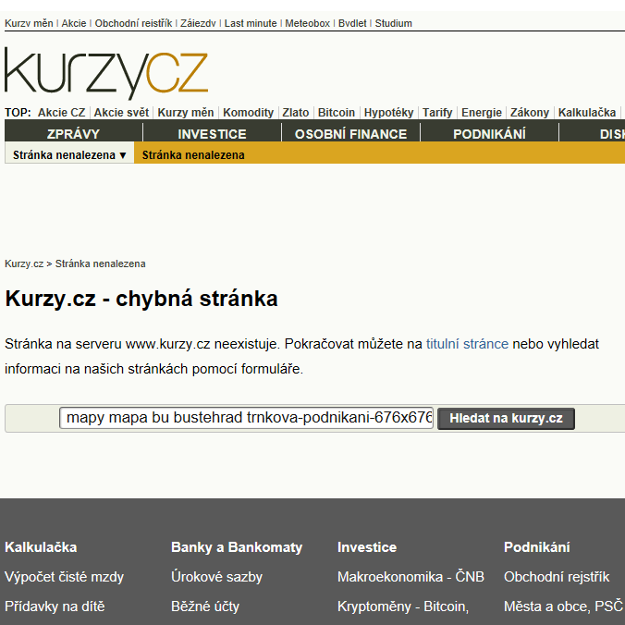Screen dimensions: 625x625
Task: Open the ZPRÁVY tab
Action: [73, 134]
